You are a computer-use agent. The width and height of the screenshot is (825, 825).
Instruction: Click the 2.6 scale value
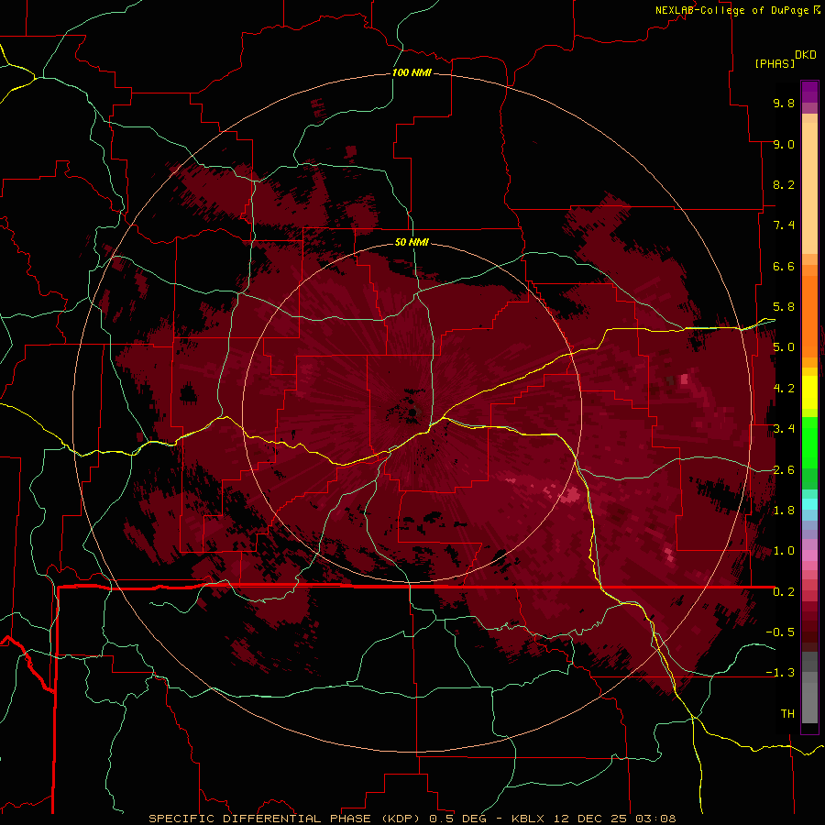784,470
